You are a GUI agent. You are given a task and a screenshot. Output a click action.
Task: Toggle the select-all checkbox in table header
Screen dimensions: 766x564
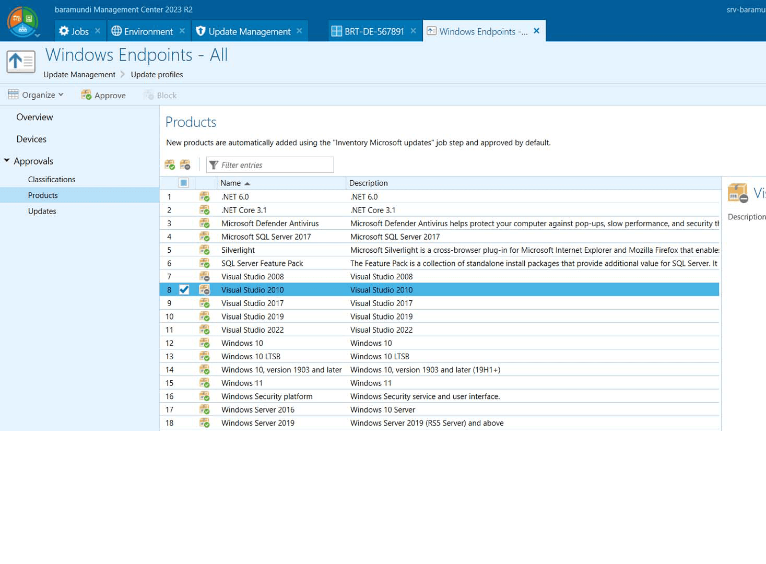(x=183, y=183)
